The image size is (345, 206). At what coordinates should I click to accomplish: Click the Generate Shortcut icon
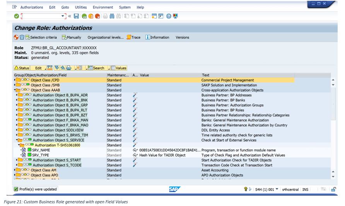click(161, 16)
